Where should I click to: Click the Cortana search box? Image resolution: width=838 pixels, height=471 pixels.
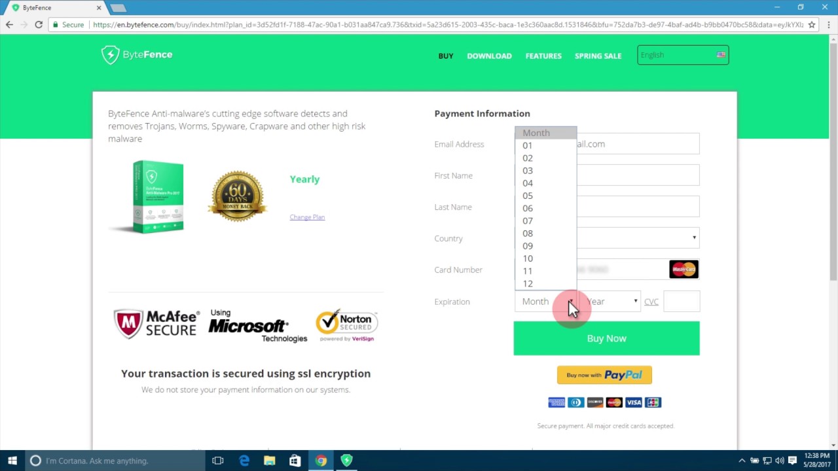coord(115,461)
